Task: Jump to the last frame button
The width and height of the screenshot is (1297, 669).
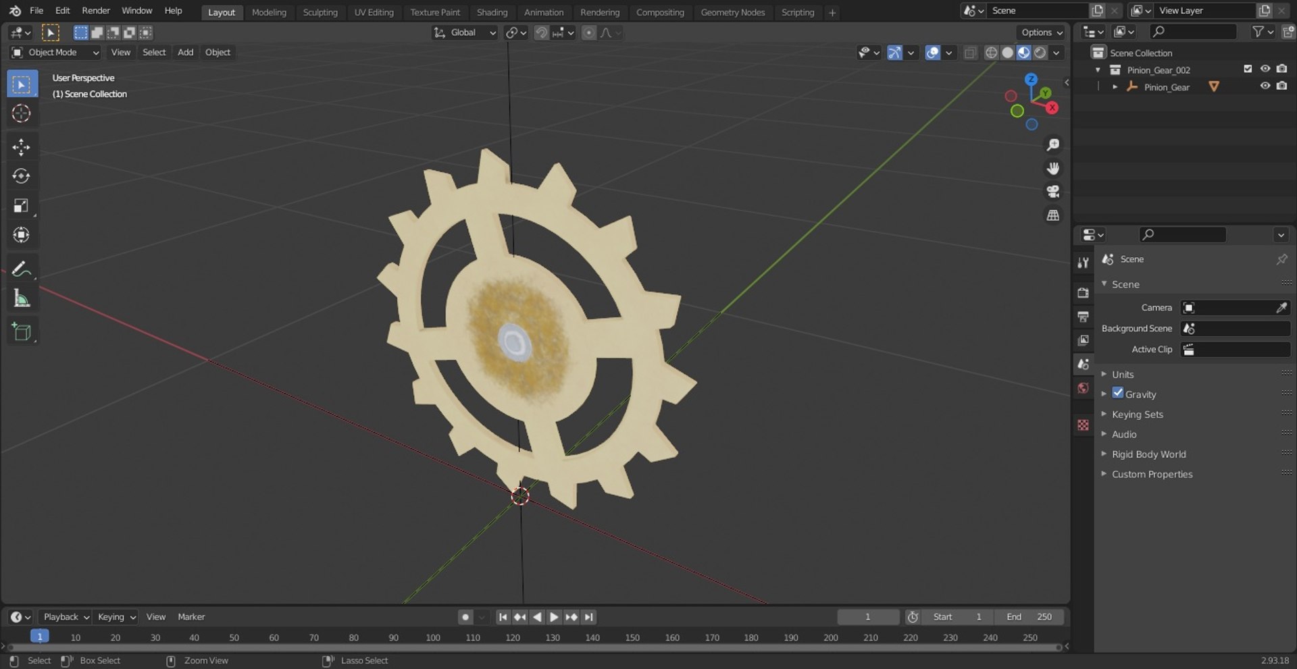Action: [x=588, y=616]
